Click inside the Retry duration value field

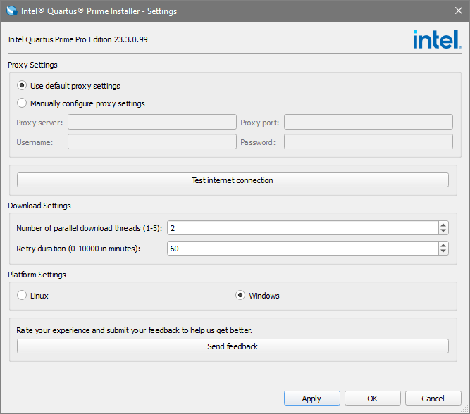pos(302,249)
